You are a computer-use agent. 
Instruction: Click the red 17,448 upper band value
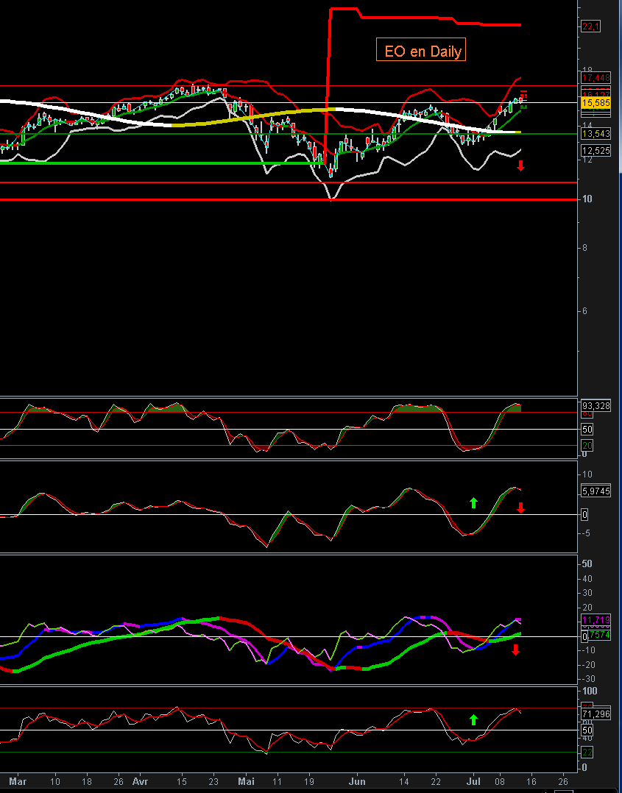(x=596, y=77)
